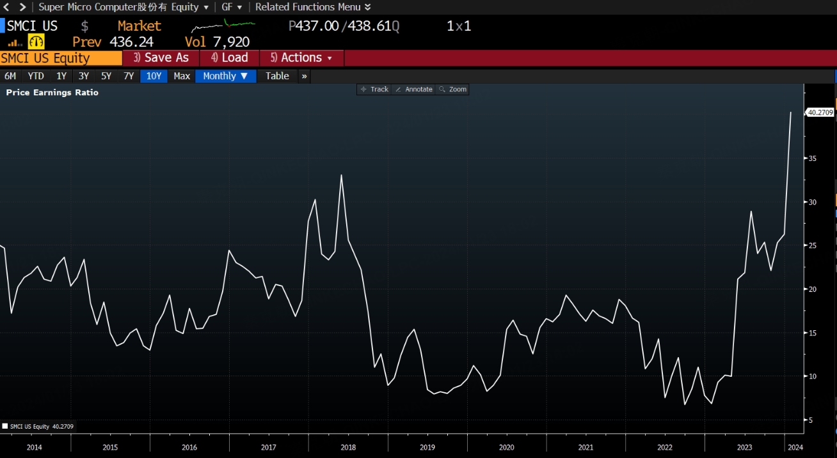
Task: Click the Vol 7,920 value
Action: (x=217, y=42)
